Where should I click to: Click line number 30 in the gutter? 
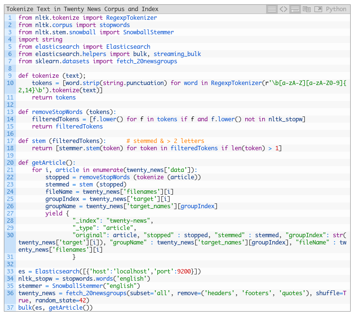tap(10, 235)
